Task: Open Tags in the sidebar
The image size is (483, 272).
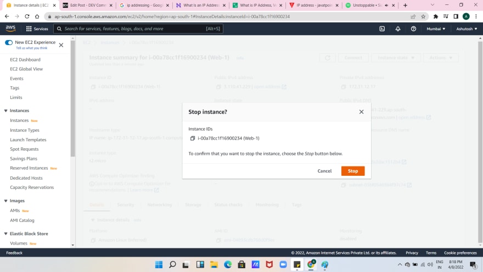Action: tap(14, 88)
